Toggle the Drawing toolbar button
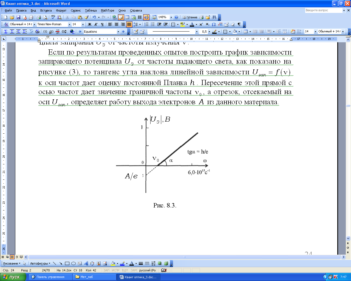The image size is (351, 281). click(x=146, y=17)
